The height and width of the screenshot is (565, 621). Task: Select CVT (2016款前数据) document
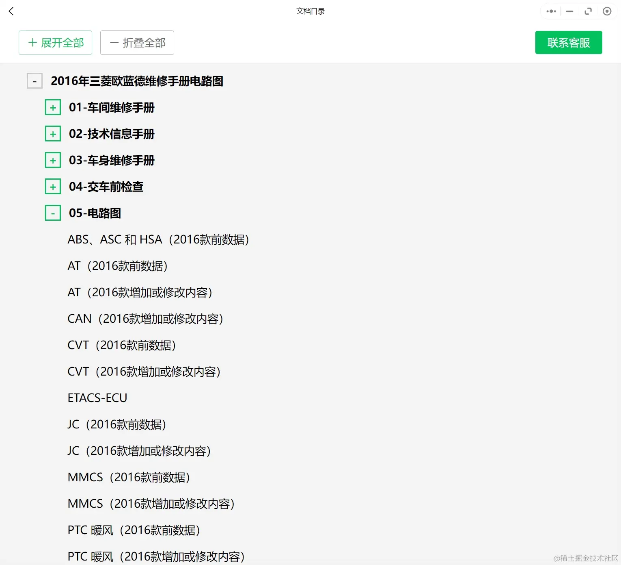point(122,345)
